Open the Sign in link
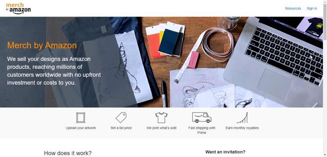The image size is (327, 157). 312,8
